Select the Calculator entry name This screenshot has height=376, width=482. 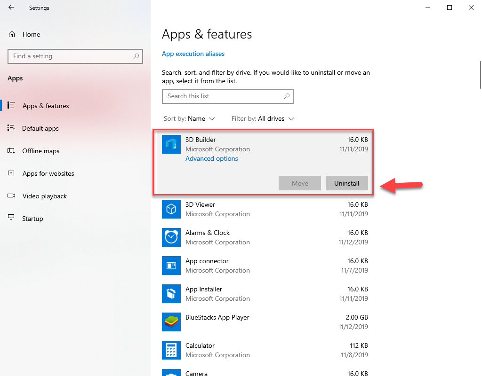pyautogui.click(x=200, y=345)
